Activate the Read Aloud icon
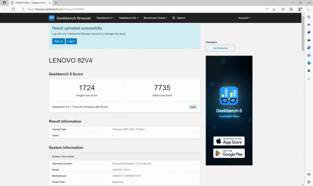Viewport: 313px width, 186px height. point(267,9)
